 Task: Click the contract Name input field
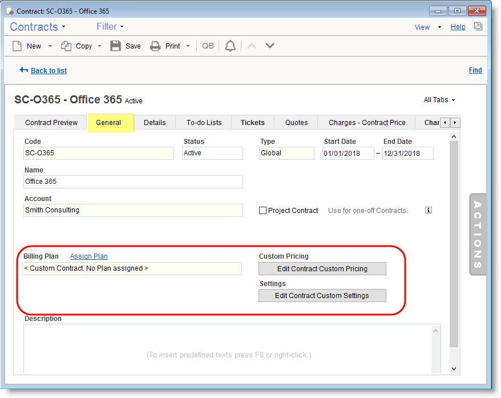click(134, 182)
